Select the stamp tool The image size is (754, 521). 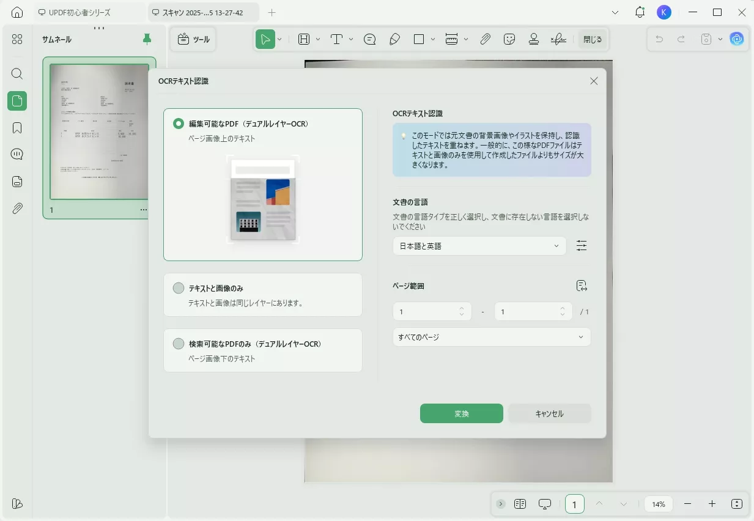(x=534, y=39)
